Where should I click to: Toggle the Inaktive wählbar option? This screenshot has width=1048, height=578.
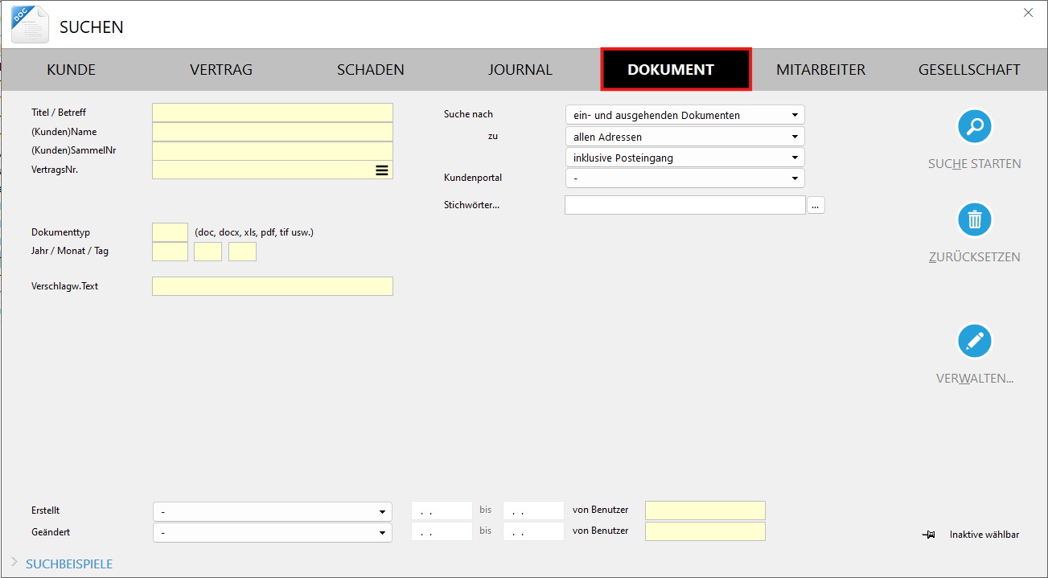tap(984, 535)
